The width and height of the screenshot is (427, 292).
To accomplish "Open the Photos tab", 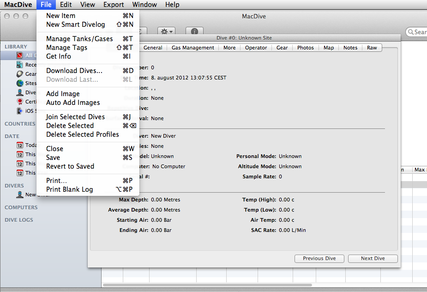I will click(x=305, y=48).
